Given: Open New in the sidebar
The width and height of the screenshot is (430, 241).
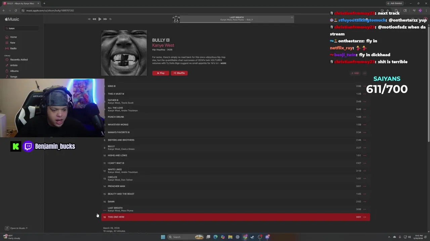Looking at the screenshot, I should 12,43.
